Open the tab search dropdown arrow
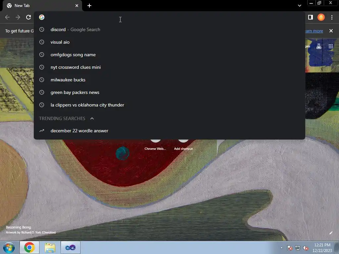Viewport: 339px width, 254px height. click(299, 6)
